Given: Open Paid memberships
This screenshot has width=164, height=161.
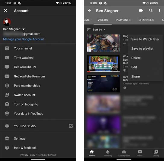Looking at the screenshot, I should [x=27, y=86].
